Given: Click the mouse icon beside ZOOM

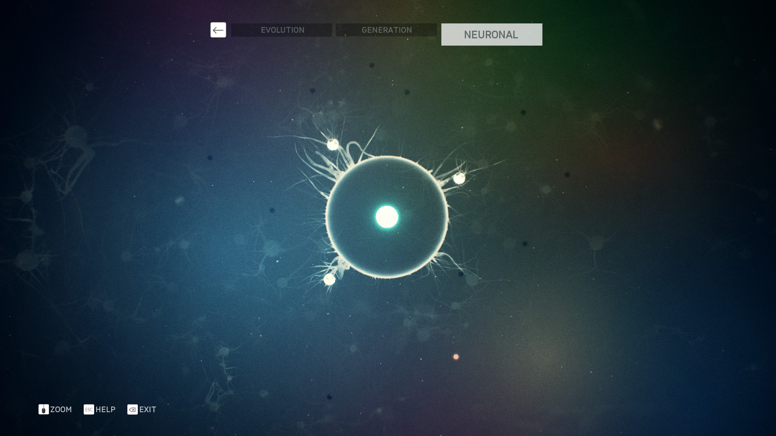Looking at the screenshot, I should [x=44, y=409].
